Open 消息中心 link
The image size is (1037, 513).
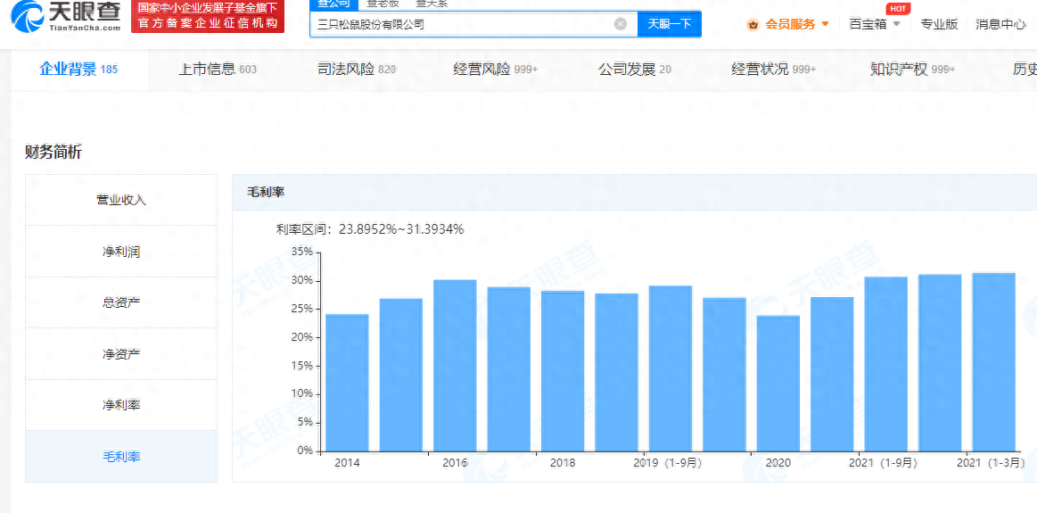pyautogui.click(x=1000, y=24)
